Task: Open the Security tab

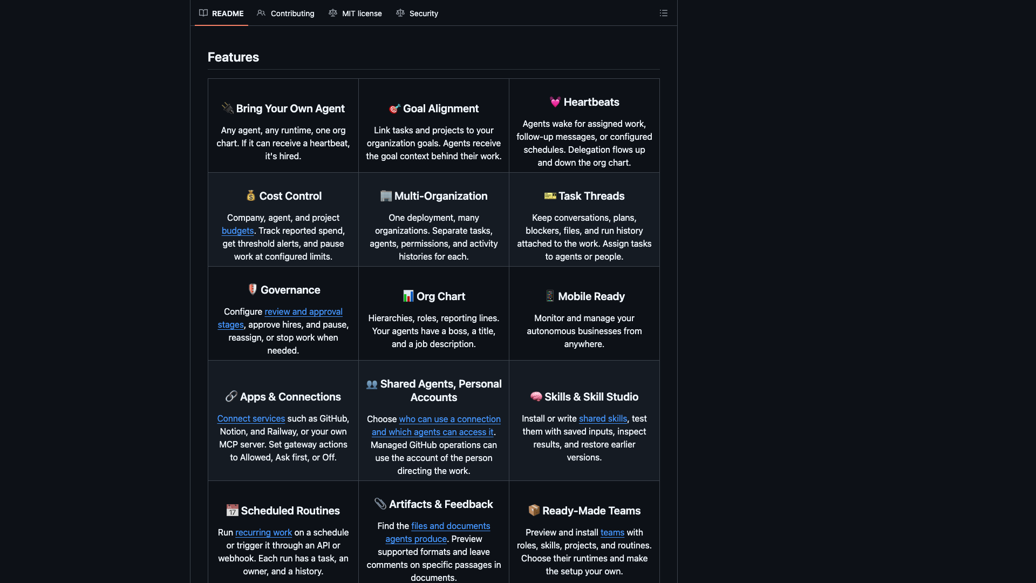Action: (x=417, y=13)
